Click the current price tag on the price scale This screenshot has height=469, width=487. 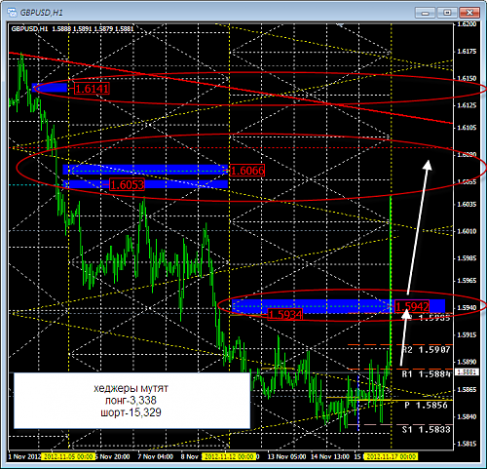[467, 371]
